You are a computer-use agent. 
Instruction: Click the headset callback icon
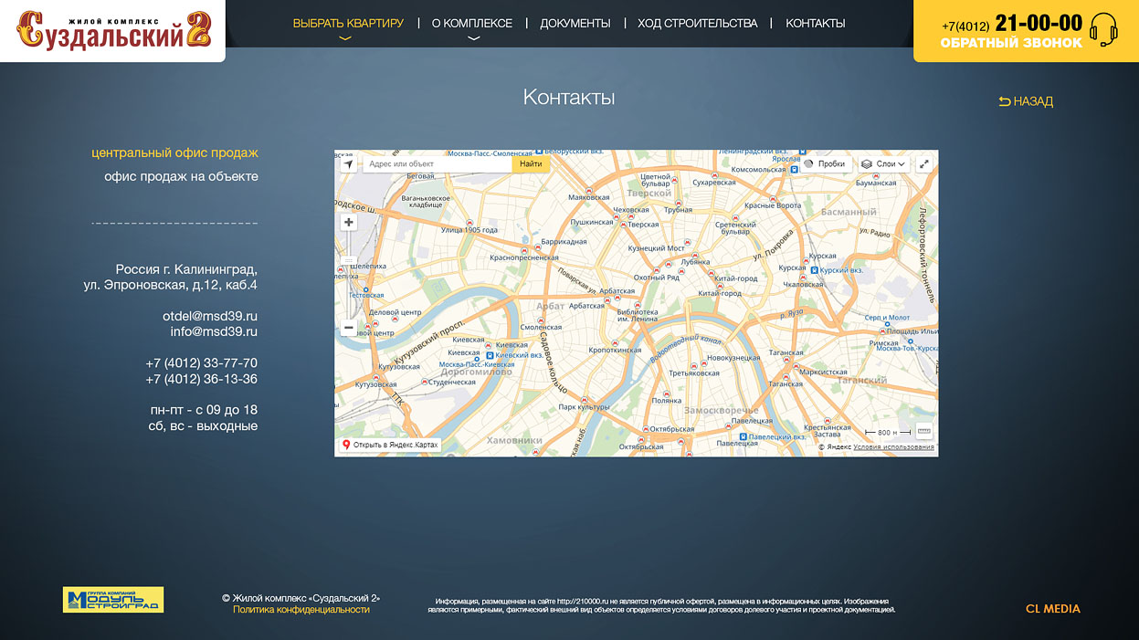(x=1103, y=30)
